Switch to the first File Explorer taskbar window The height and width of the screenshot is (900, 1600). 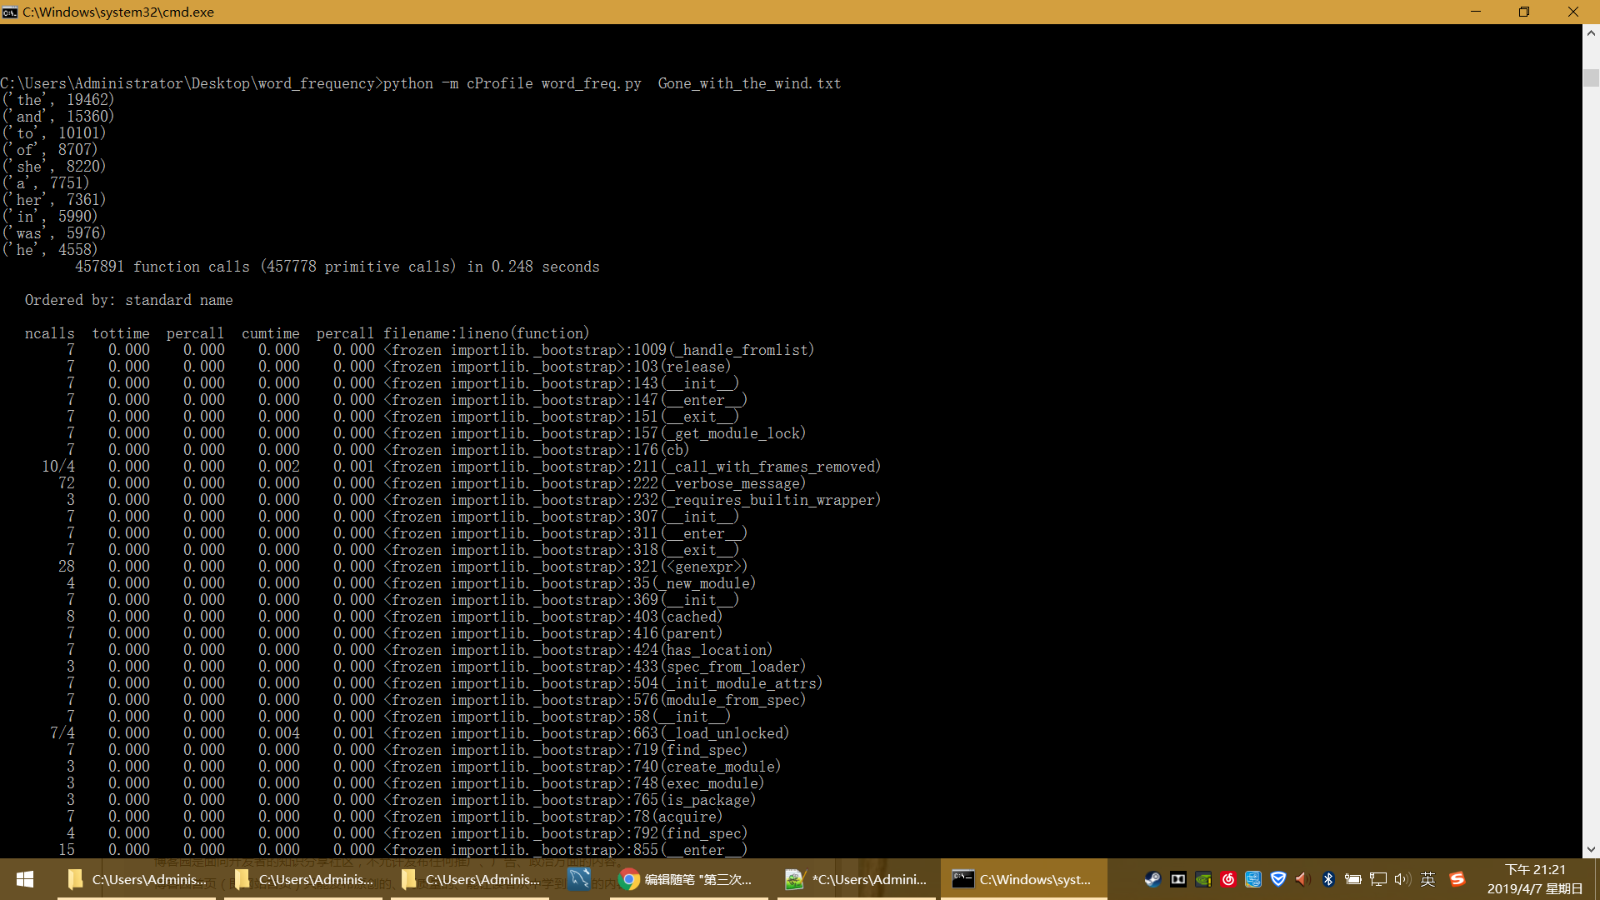point(137,879)
